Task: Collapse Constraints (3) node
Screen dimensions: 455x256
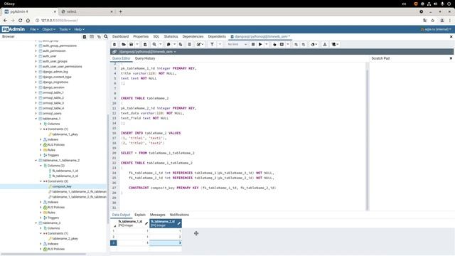Action: click(41, 181)
